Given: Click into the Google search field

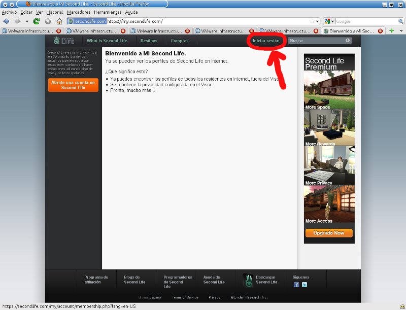Looking at the screenshot, I should (366, 21).
